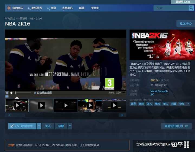Play the fourth trailer thumbnail with man's face
This screenshot has height=152, width=195.
pyautogui.click(x=90, y=105)
